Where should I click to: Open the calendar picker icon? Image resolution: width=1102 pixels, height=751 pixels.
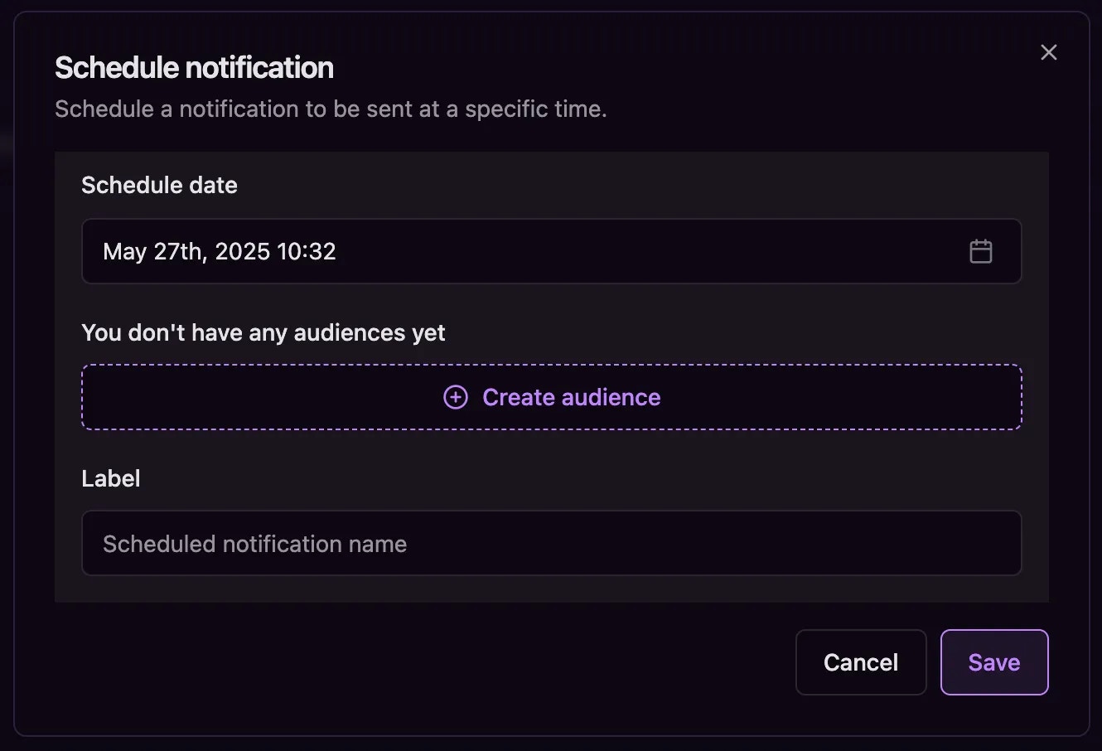coord(980,251)
